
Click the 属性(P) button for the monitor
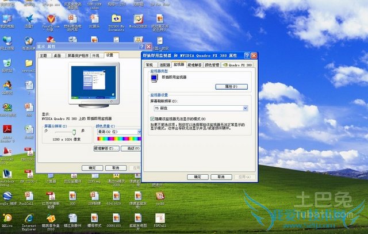tap(231, 86)
